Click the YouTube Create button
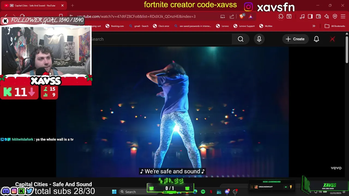Viewport: 349px width, 196px height. [295, 39]
